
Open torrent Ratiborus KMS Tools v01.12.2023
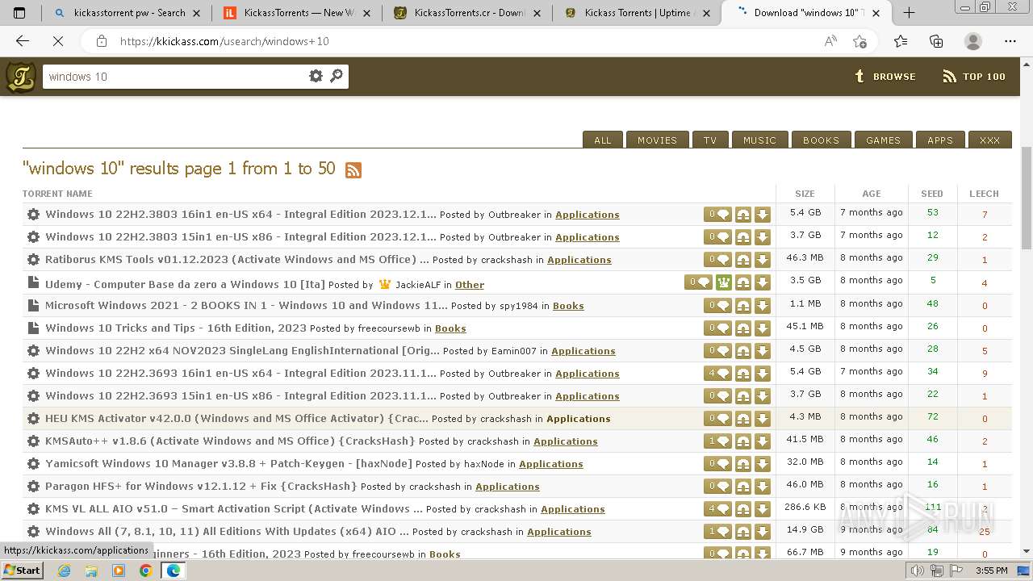[237, 260]
